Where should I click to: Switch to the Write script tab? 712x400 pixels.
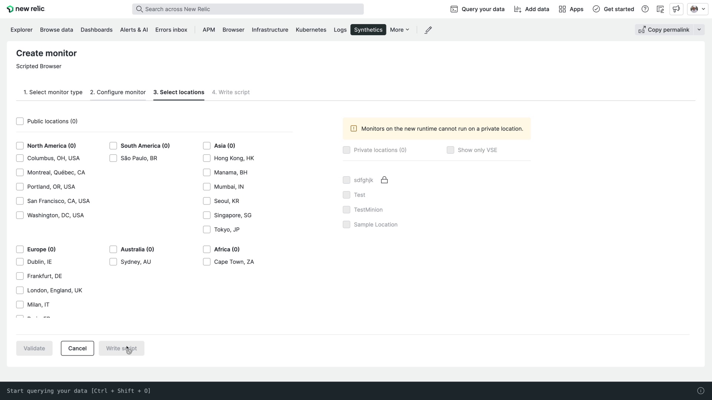[231, 92]
